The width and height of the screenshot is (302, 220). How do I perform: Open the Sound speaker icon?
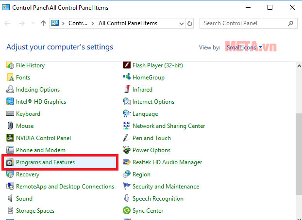pos(10,199)
